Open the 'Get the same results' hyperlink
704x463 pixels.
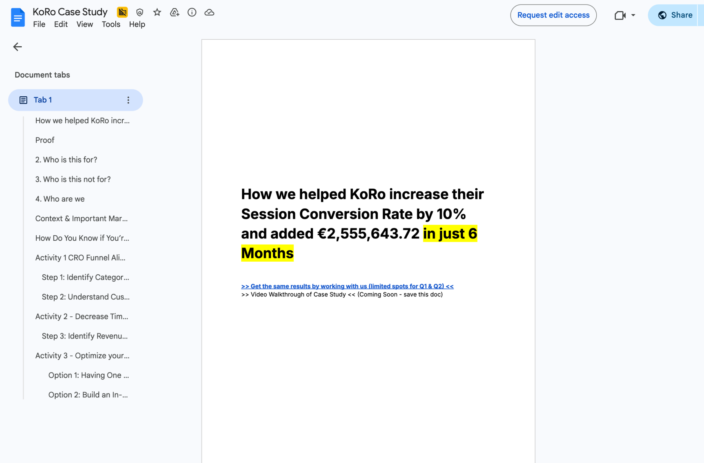[x=347, y=286]
